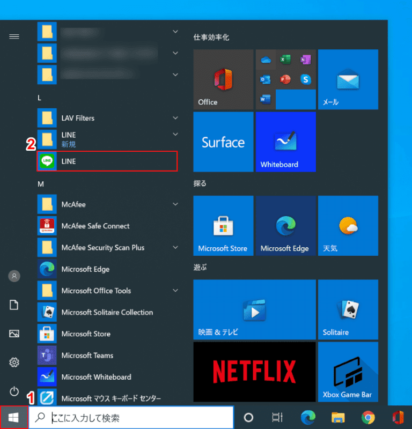Open Microsoft Whiteboard in the app list
Image resolution: width=412 pixels, height=429 pixels.
point(107,377)
